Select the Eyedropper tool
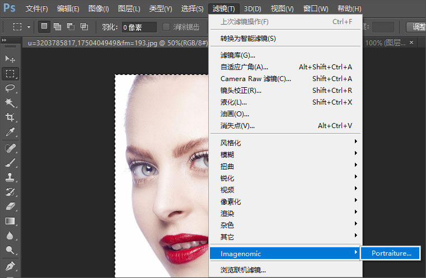 click(x=10, y=132)
